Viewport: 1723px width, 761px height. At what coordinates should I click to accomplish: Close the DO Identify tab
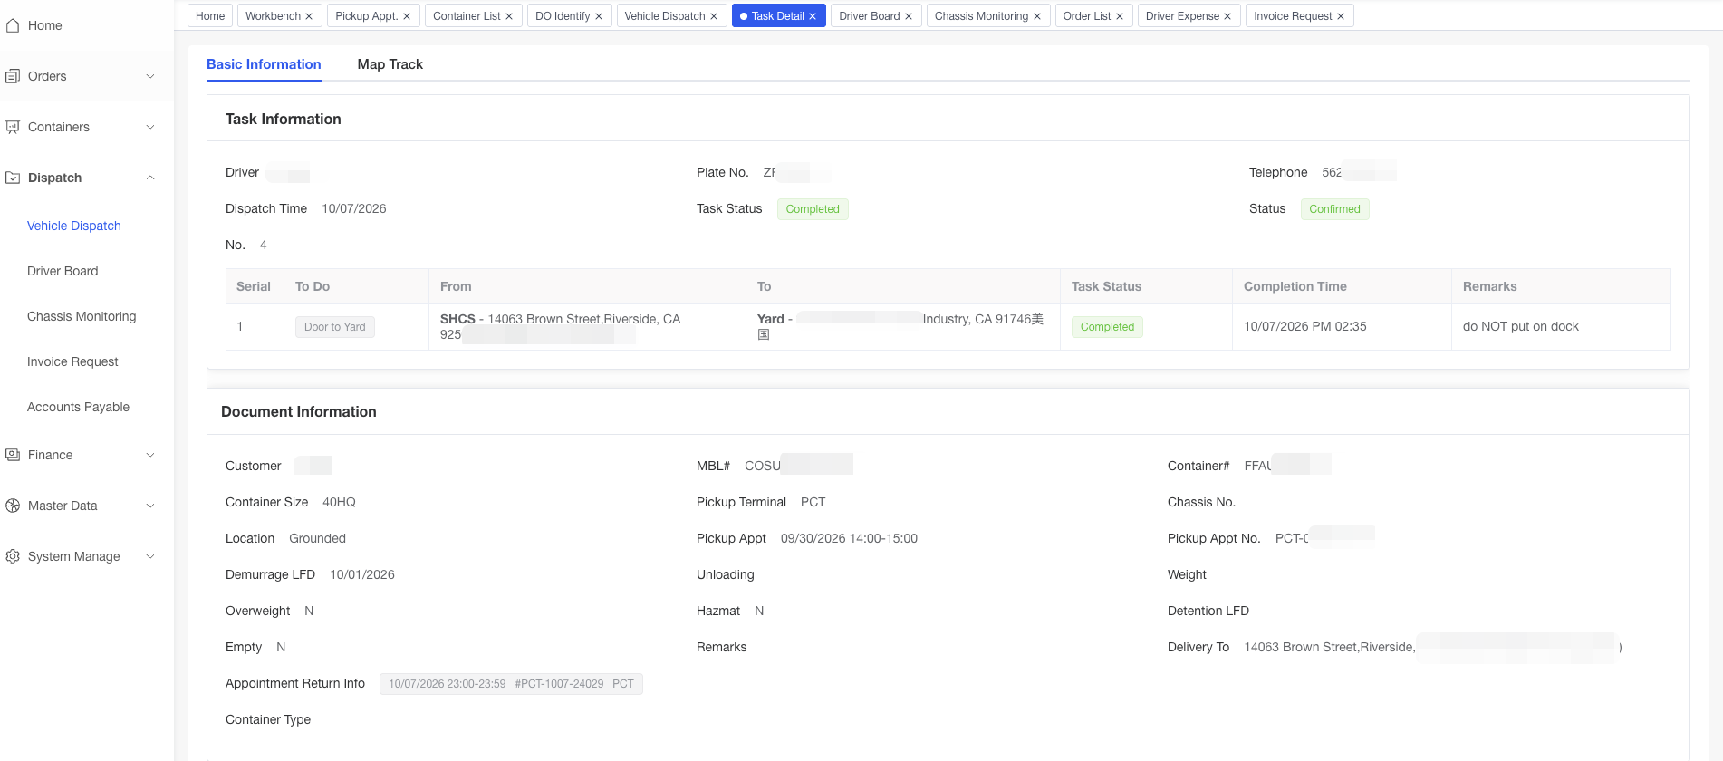(599, 16)
